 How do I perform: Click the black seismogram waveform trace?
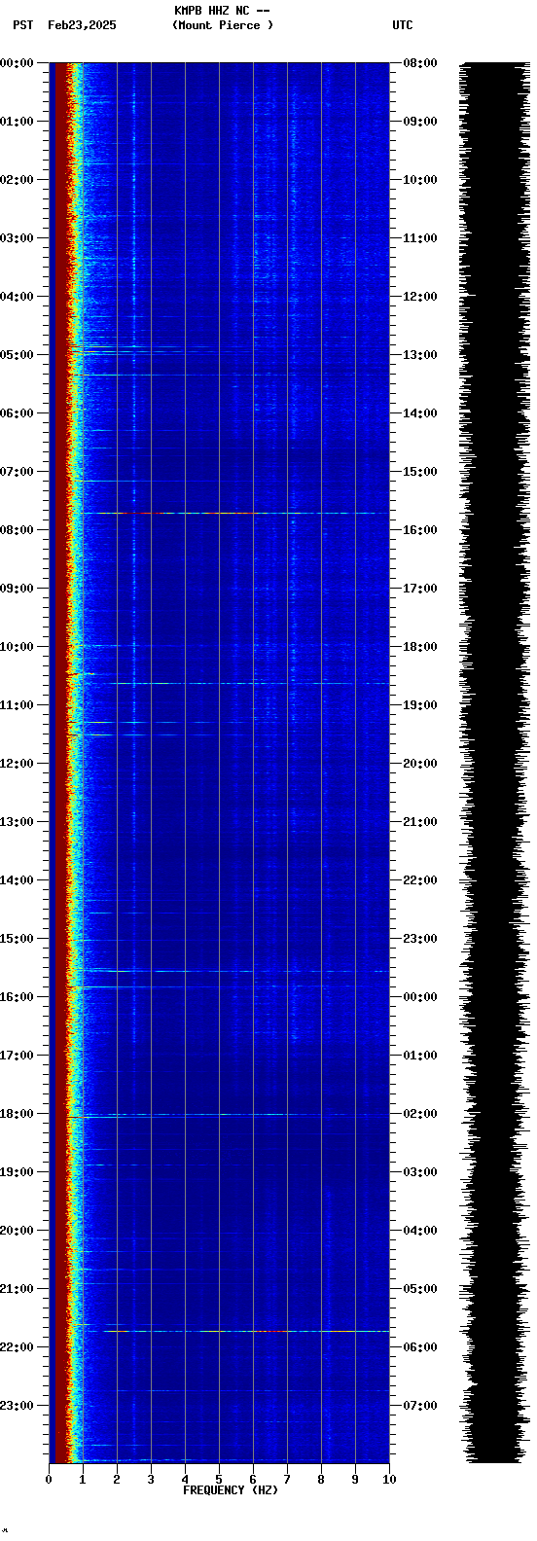click(x=495, y=763)
